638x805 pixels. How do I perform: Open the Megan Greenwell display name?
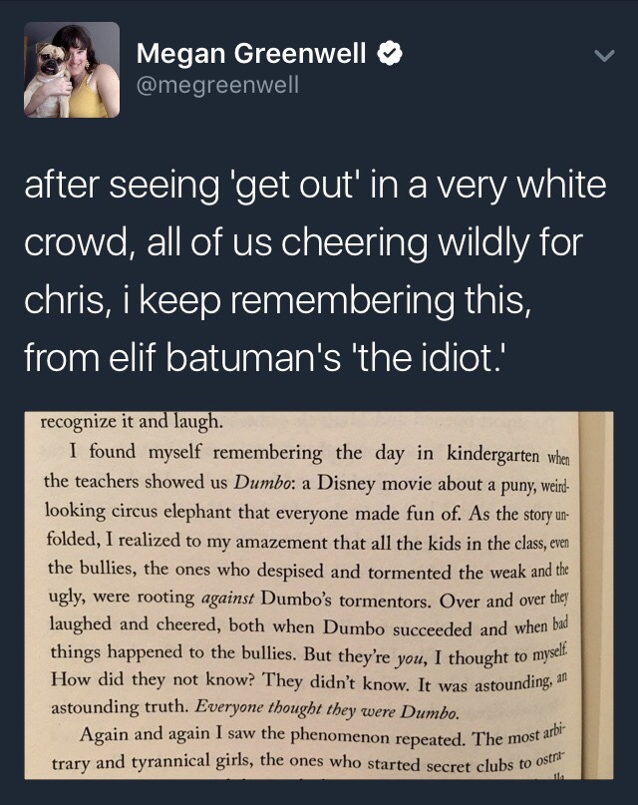pyautogui.click(x=251, y=53)
